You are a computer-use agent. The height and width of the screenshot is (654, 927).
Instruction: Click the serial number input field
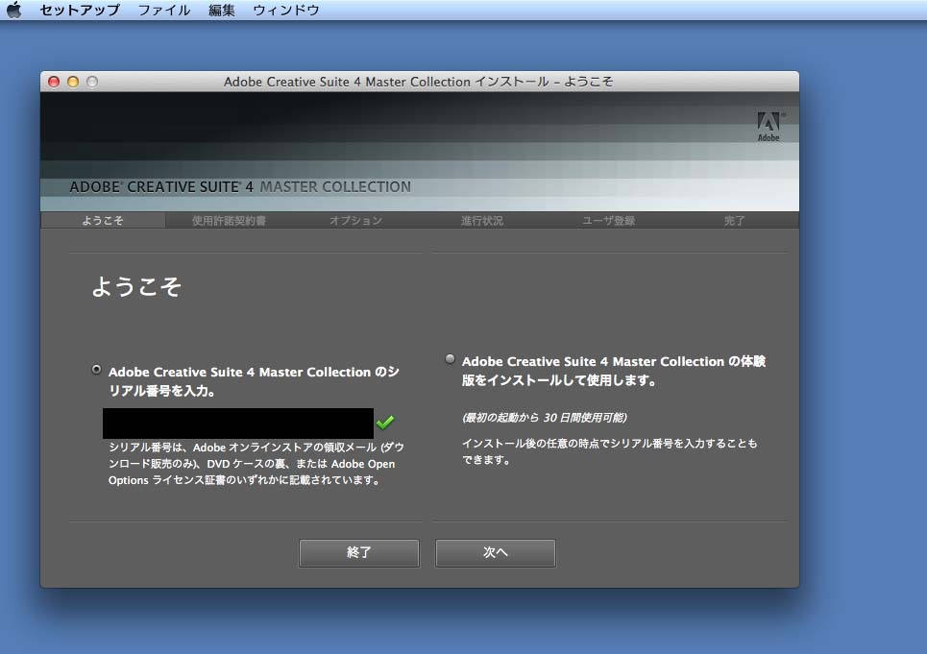coord(238,423)
